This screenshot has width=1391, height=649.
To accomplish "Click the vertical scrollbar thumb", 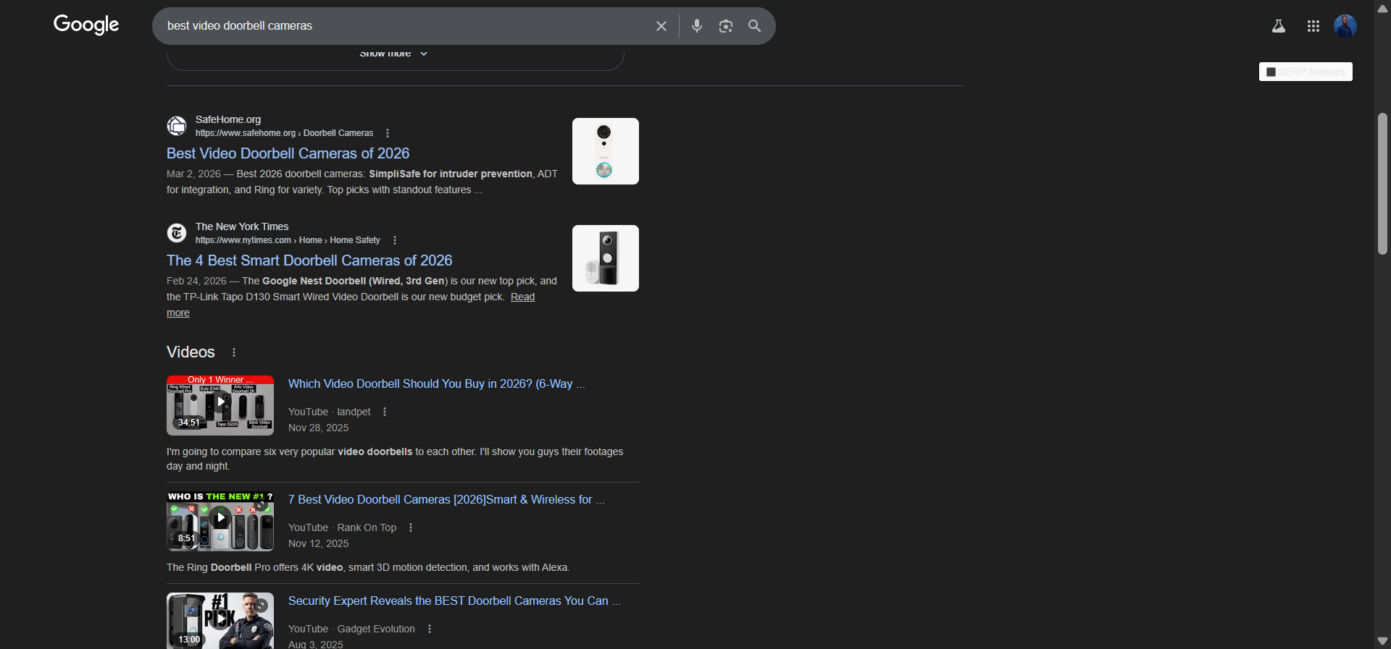I will coord(1382,184).
